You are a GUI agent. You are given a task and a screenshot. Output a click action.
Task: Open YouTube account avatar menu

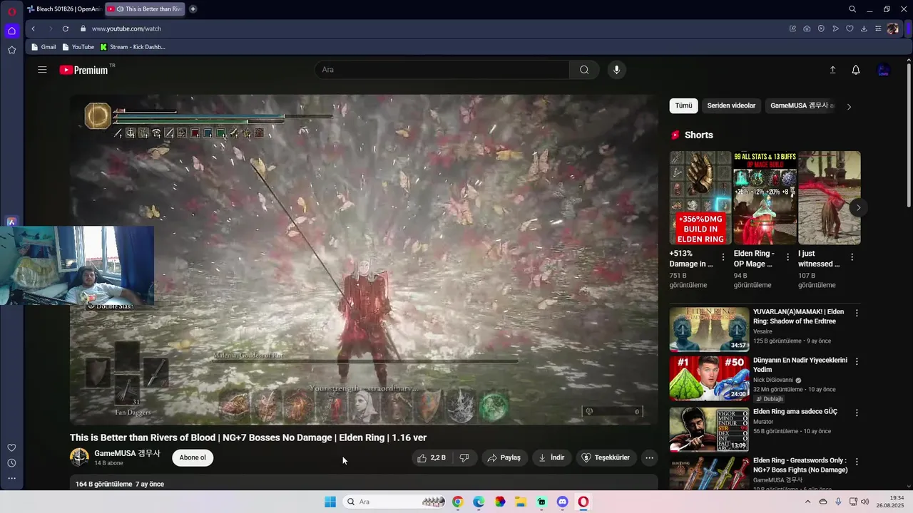(883, 70)
